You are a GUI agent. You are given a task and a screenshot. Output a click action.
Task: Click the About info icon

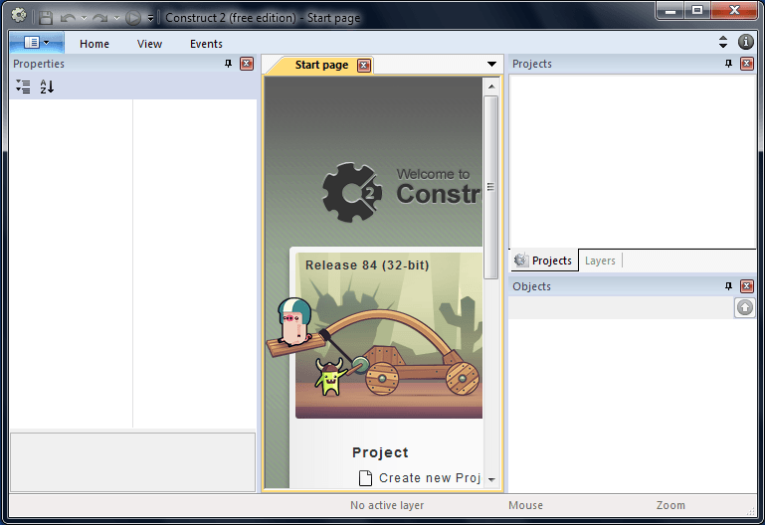click(745, 42)
